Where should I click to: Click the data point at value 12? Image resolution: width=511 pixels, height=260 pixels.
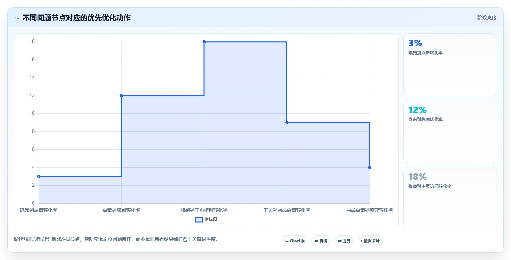point(121,96)
